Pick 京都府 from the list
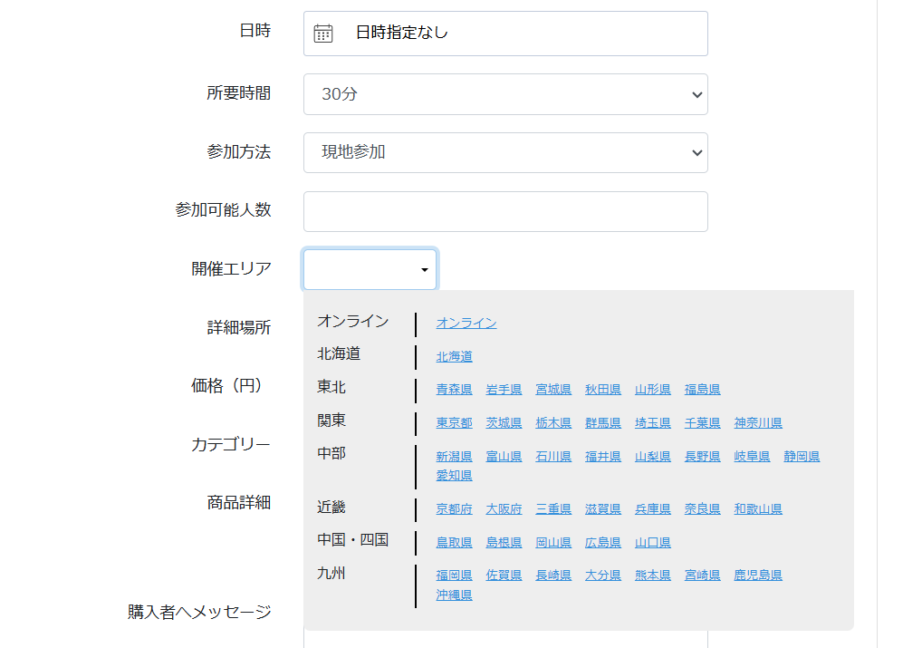 454,508
